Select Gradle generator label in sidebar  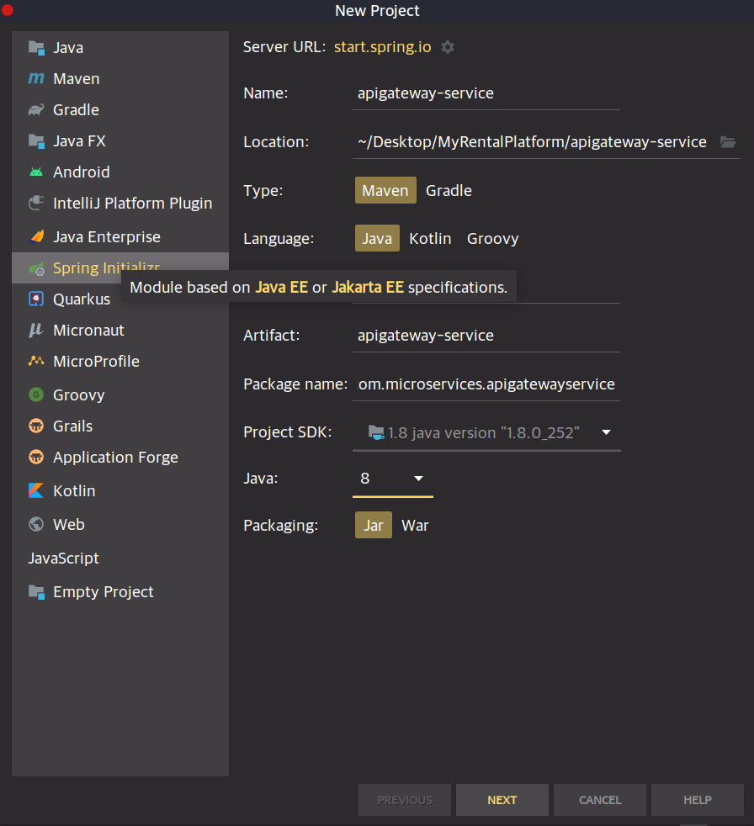coord(76,109)
